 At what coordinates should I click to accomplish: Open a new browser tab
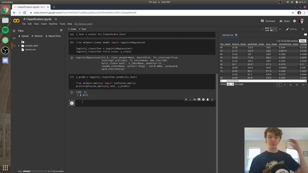coord(54,7)
